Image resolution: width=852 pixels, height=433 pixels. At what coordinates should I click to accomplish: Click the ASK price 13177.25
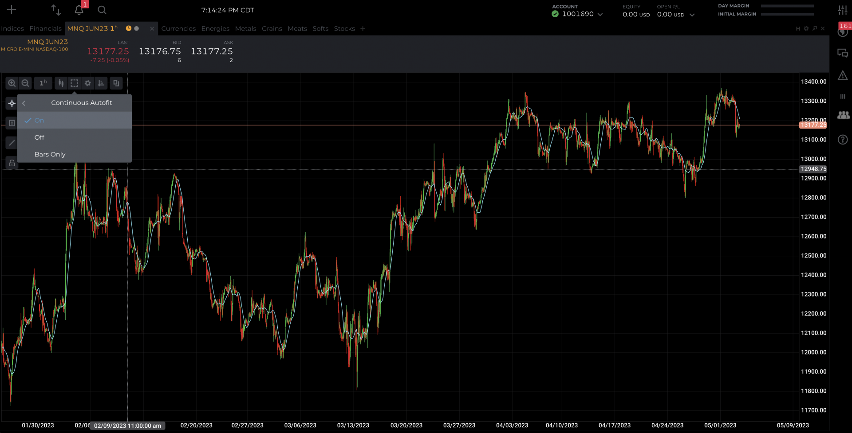pyautogui.click(x=212, y=51)
